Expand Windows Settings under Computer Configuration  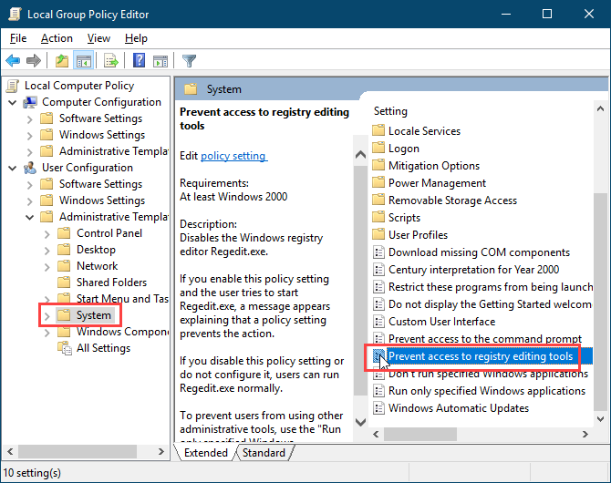[x=30, y=135]
